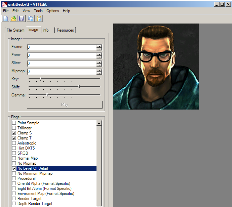Decrease Mipmap value with down arrow
Viewport: 232px width, 207px height.
click(x=99, y=73)
